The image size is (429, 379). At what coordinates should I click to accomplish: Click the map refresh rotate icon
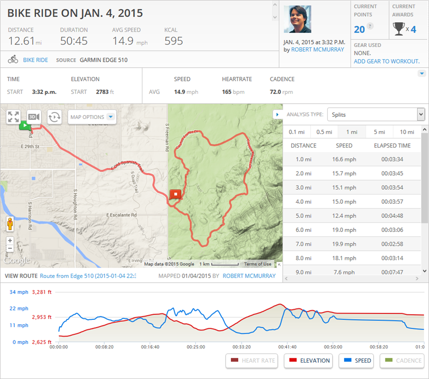pos(54,117)
